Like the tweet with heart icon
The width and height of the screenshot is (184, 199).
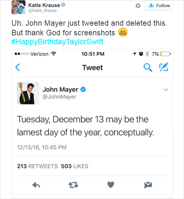[x=111, y=185]
